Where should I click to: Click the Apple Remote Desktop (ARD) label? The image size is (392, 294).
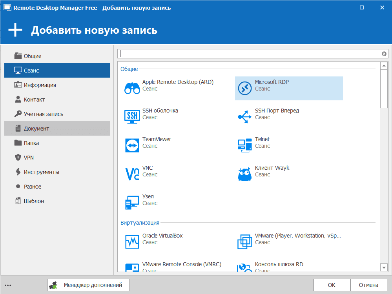tap(178, 82)
